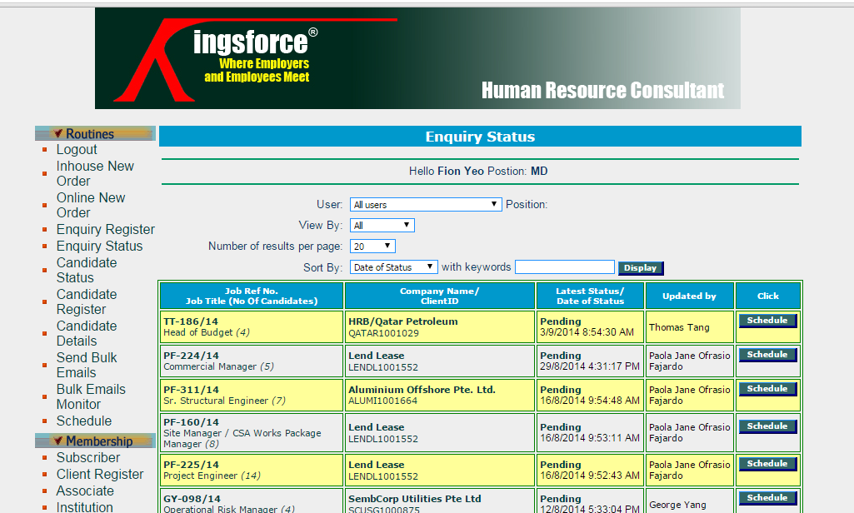Go to Enquiry Register
Screen dimensions: 854x513
pyautogui.click(x=106, y=229)
